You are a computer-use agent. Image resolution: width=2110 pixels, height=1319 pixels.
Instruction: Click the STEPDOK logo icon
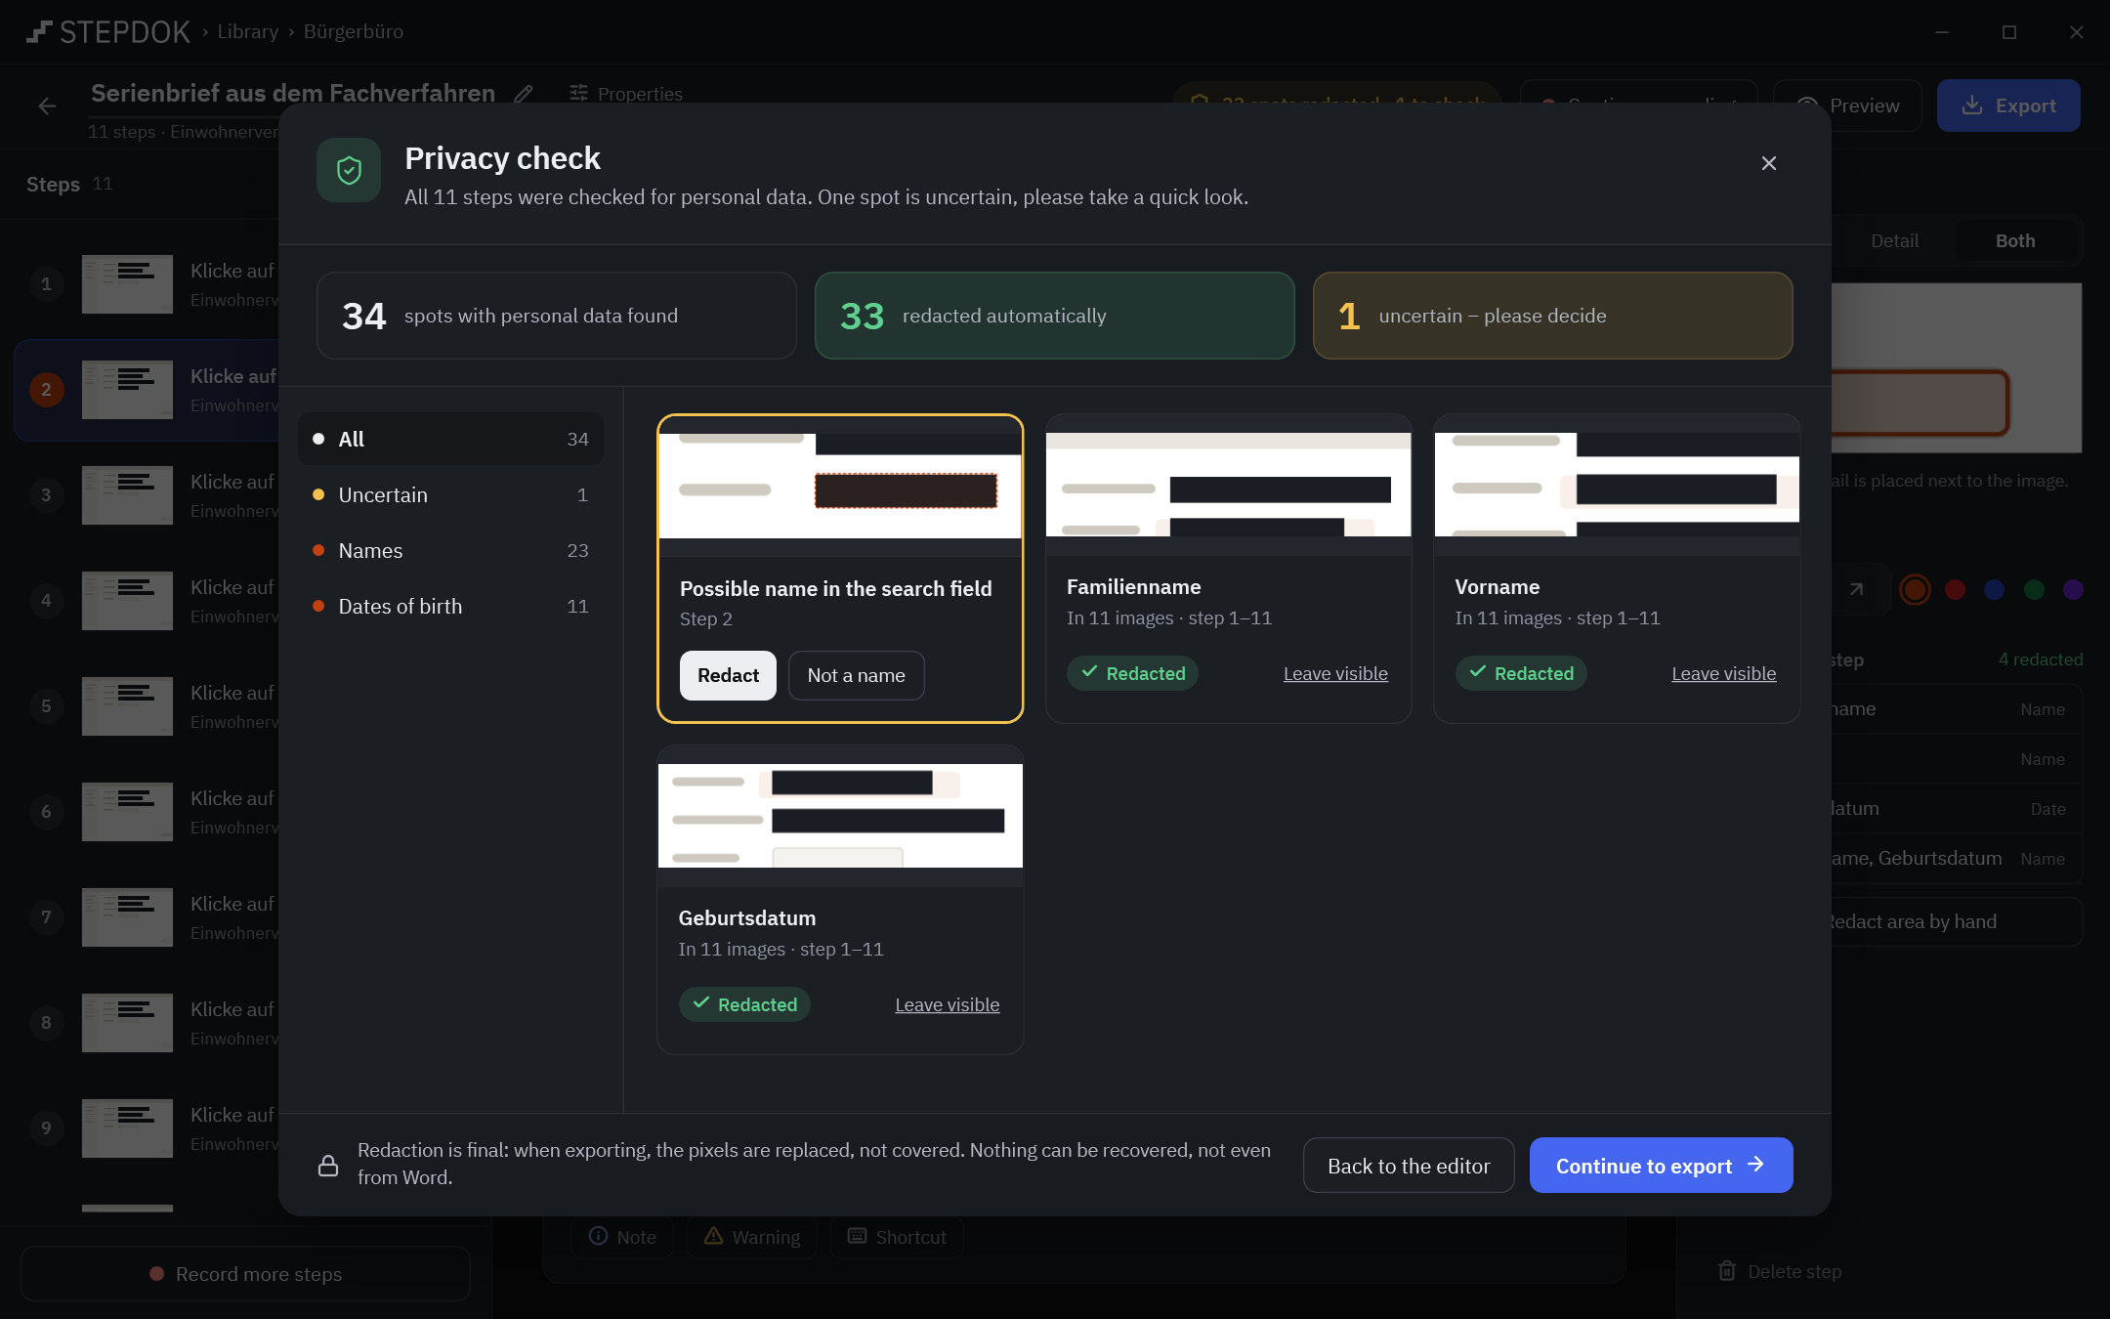(x=39, y=32)
